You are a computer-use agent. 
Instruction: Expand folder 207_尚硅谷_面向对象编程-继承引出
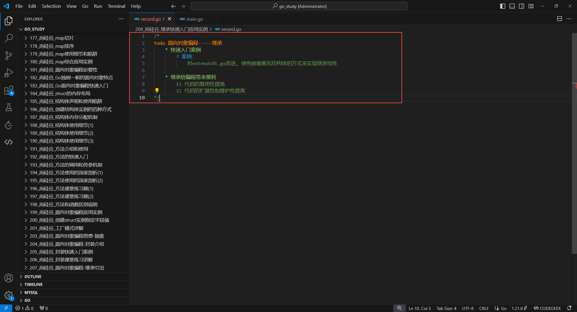click(74, 268)
